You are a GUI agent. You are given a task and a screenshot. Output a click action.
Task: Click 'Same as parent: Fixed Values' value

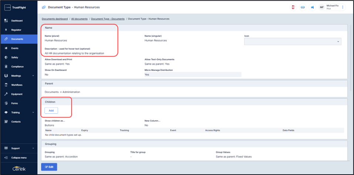234,157
